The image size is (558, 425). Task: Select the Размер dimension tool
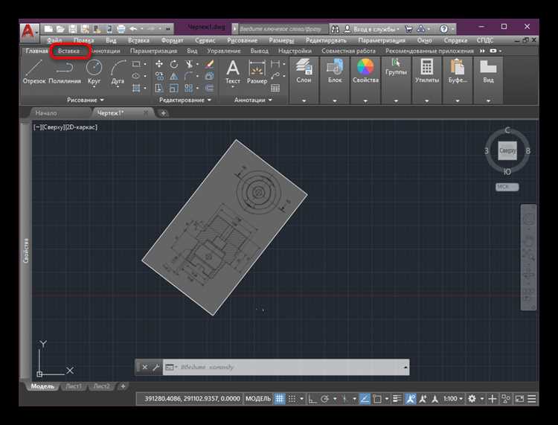pos(257,72)
